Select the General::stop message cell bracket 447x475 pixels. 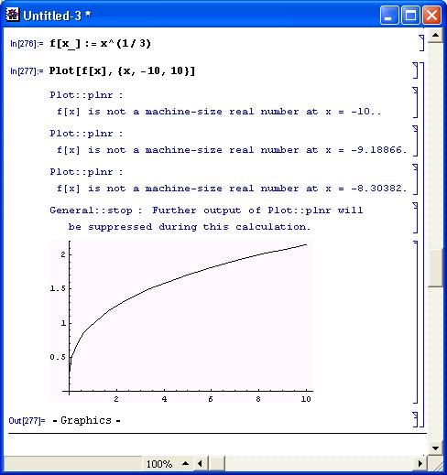pos(415,218)
